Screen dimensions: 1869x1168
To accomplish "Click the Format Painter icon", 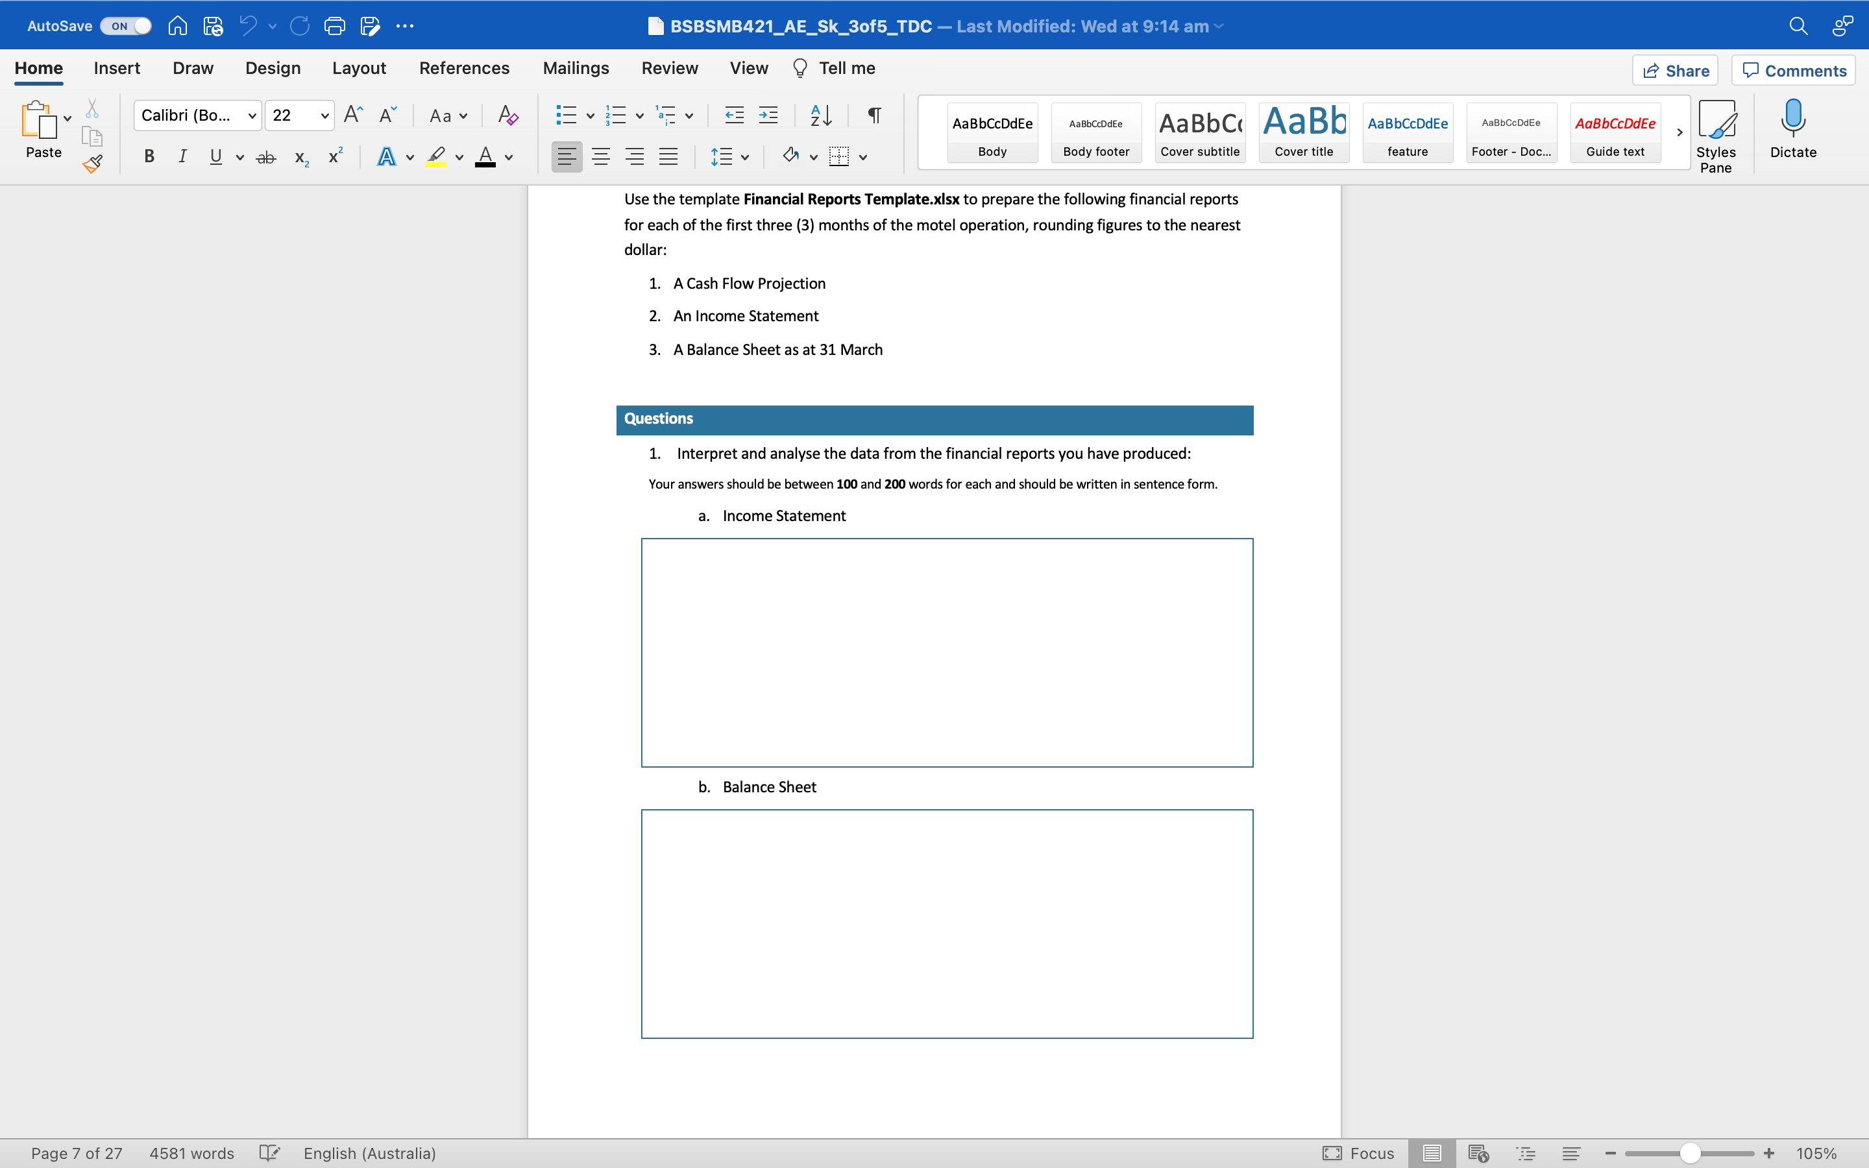I will point(93,163).
